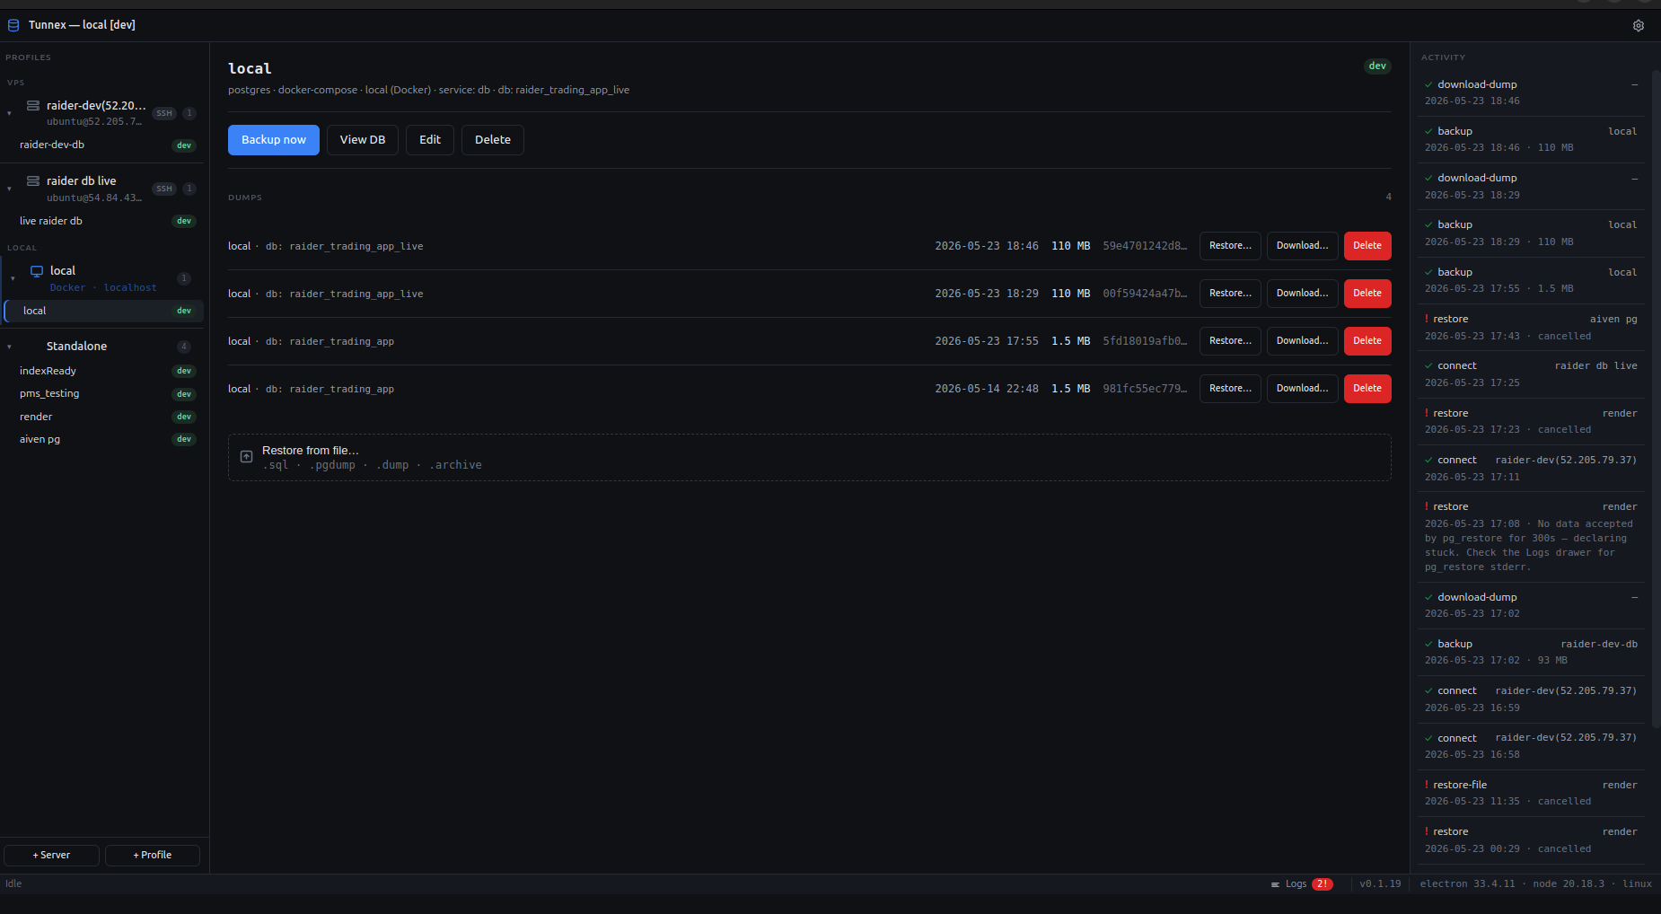Click the dev badge in the local header
This screenshot has height=914, width=1661.
coord(1377,66)
